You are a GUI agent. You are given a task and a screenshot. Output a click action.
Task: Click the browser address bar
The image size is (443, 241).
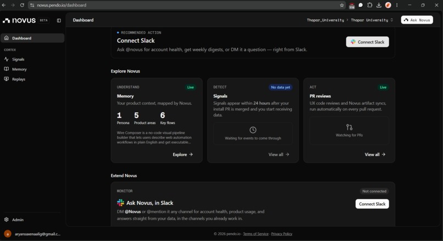point(186,5)
